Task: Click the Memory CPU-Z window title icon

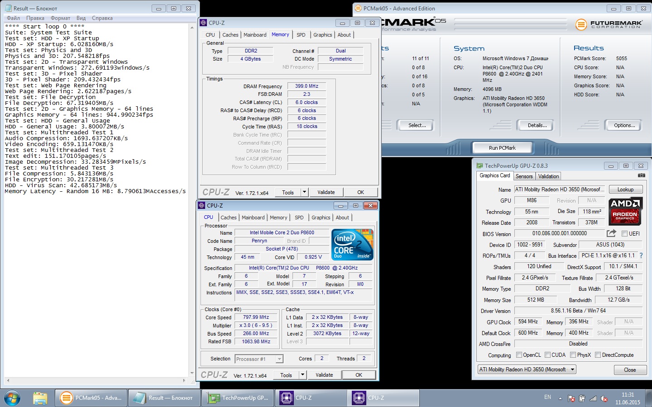Action: pos(203,23)
